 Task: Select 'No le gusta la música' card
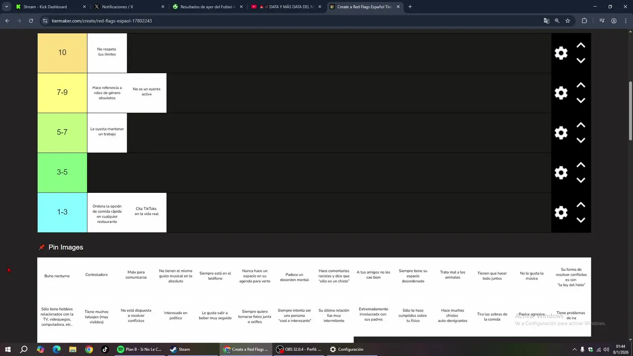(532, 276)
